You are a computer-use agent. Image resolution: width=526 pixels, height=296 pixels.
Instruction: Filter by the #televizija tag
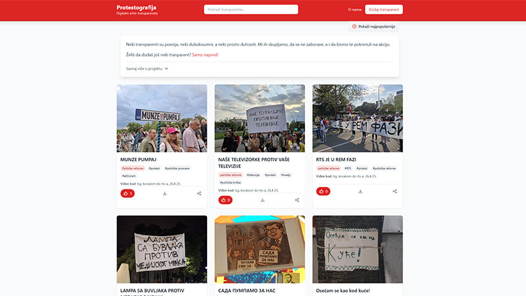coord(253,175)
